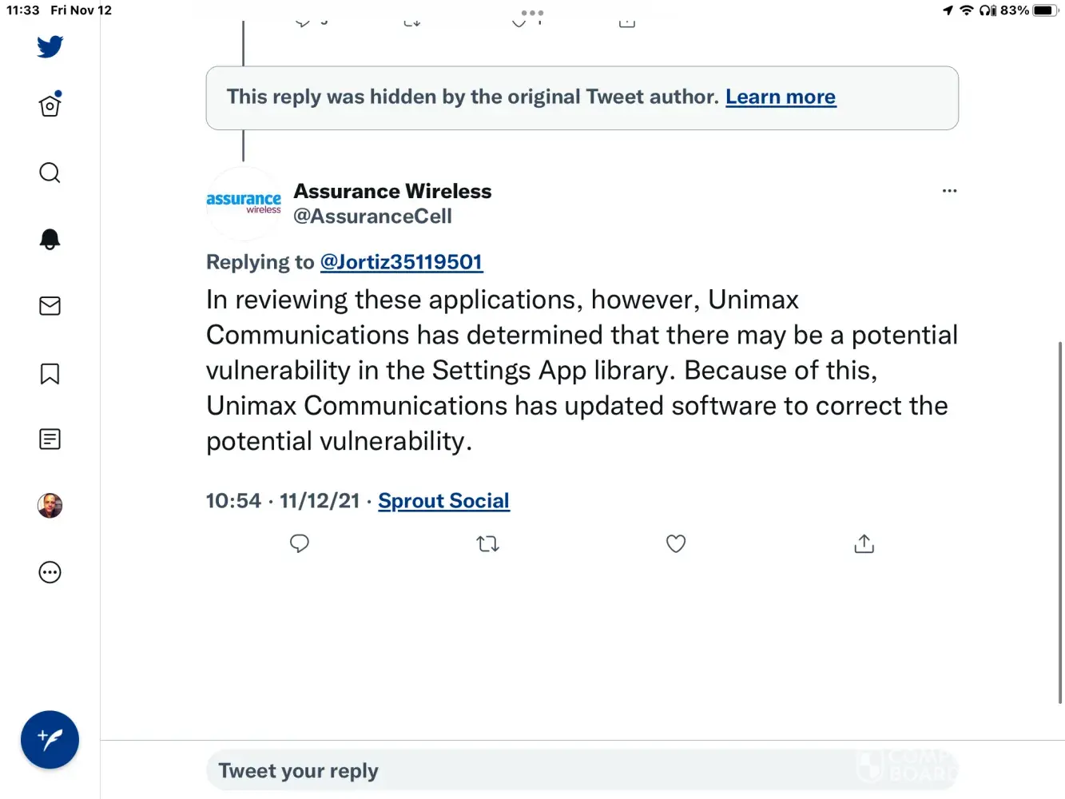Open tweet options ellipsis menu
This screenshot has height=799, width=1065.
click(x=949, y=191)
